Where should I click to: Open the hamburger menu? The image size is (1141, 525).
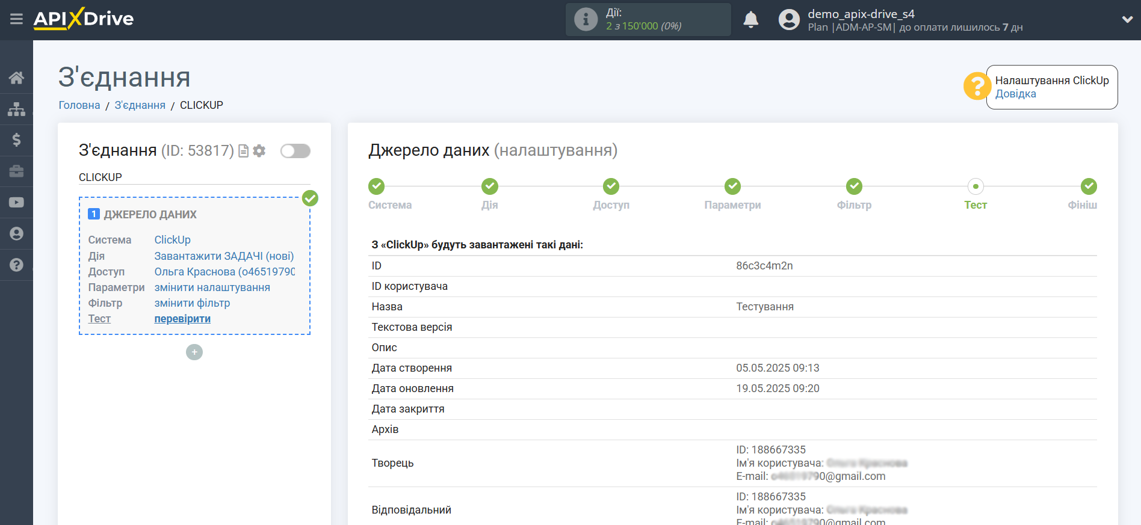tap(16, 19)
